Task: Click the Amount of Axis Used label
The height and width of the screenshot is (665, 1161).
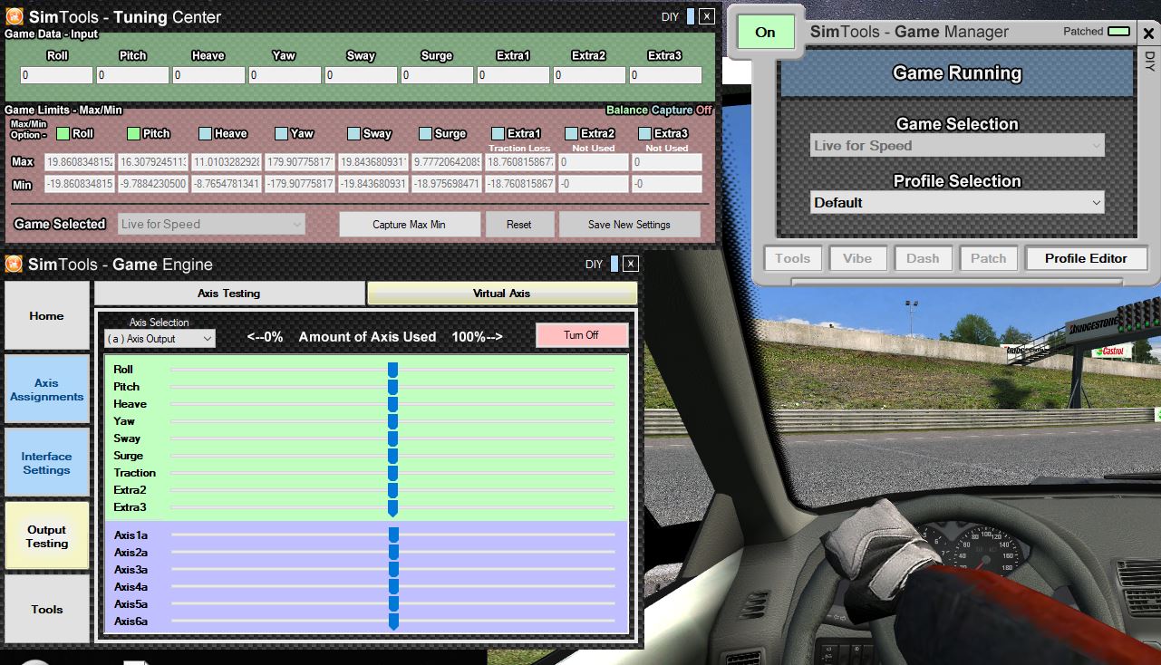Action: (x=367, y=336)
